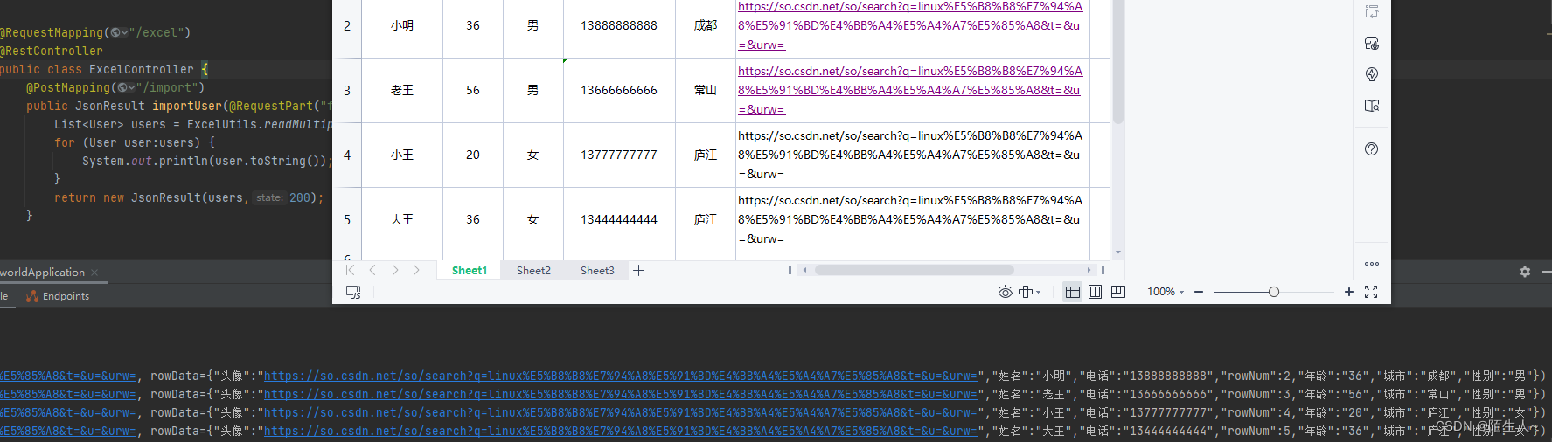This screenshot has height=442, width=1552.
Task: Click the importUser method name in code
Action: pyautogui.click(x=187, y=106)
